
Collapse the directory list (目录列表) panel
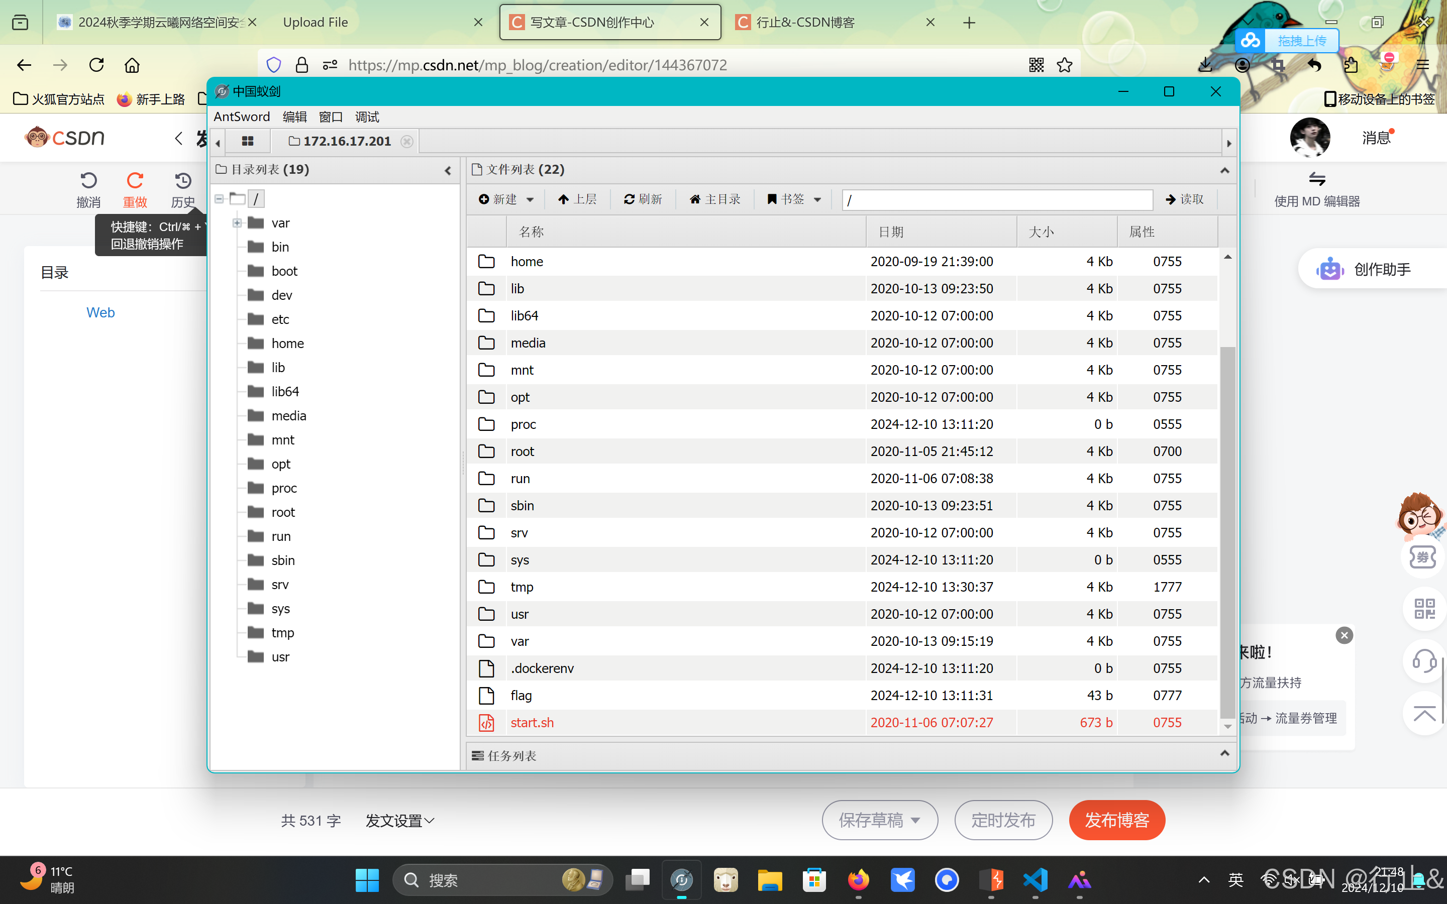(448, 170)
